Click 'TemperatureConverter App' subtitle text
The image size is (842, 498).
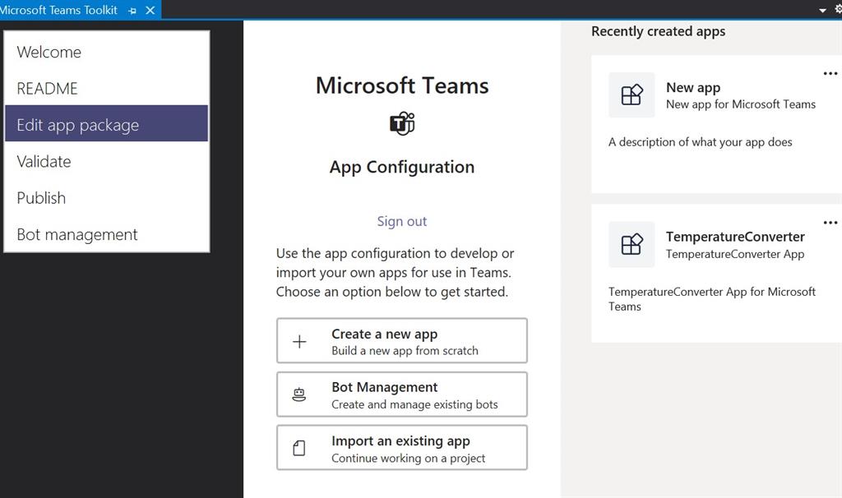[x=735, y=254]
